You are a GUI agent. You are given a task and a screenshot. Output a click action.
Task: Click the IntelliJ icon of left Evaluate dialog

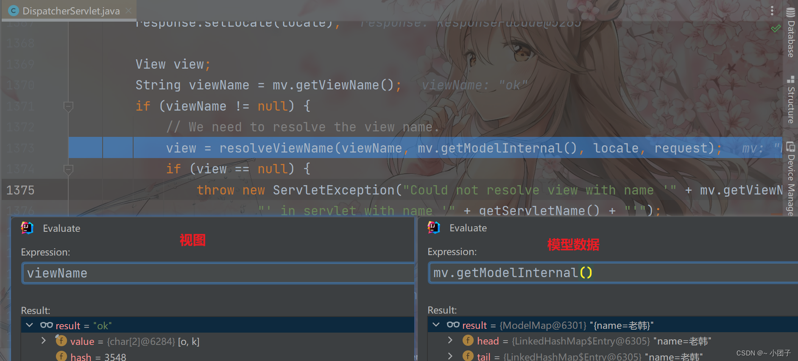click(x=27, y=228)
